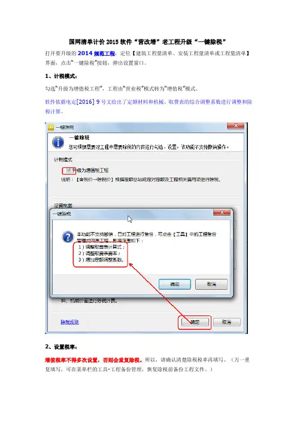
Task: Click the 计税模式 group label
Action: click(63, 160)
